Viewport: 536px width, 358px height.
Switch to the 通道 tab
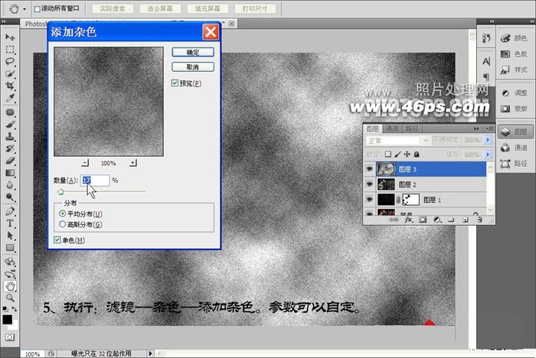point(392,129)
